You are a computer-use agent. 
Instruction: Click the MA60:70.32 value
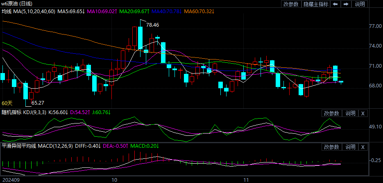tap(199, 11)
